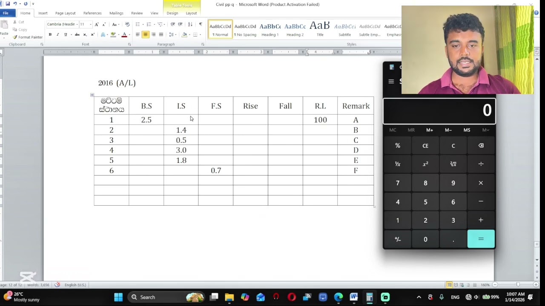Screen dimensions: 545x306
Task: Apply the Heading 1 style
Action: click(x=270, y=29)
